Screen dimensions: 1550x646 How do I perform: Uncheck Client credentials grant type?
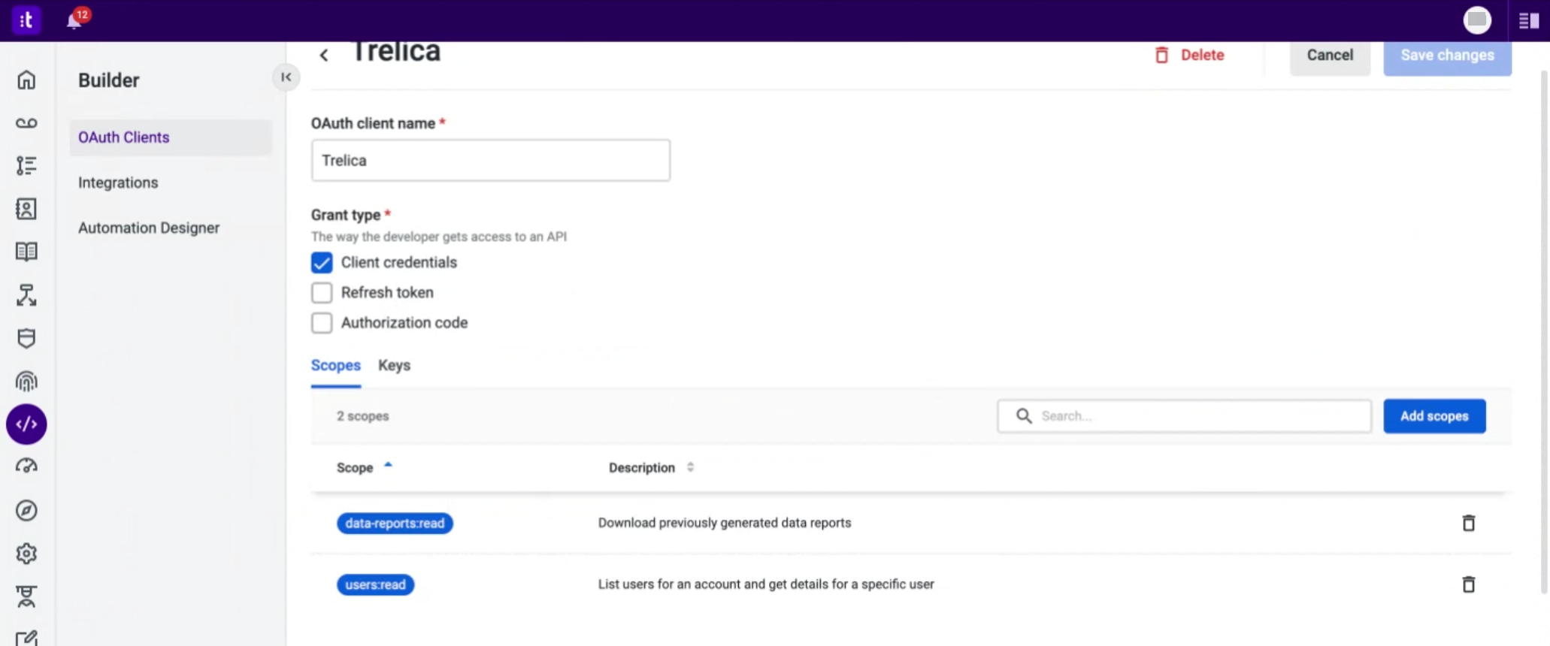pos(322,262)
